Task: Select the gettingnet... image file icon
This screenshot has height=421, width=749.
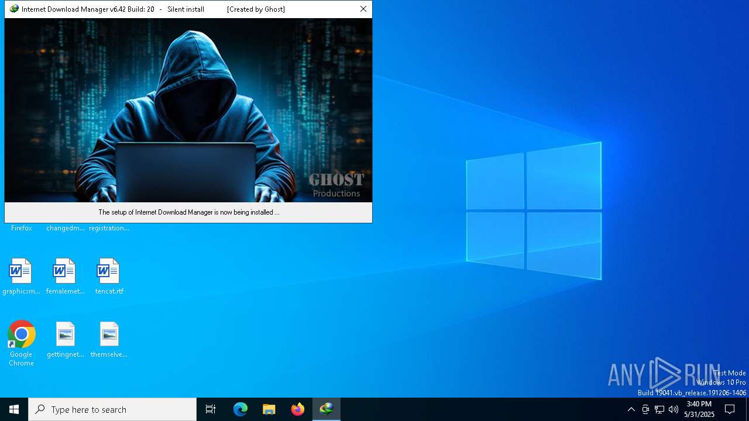Action: pyautogui.click(x=65, y=334)
